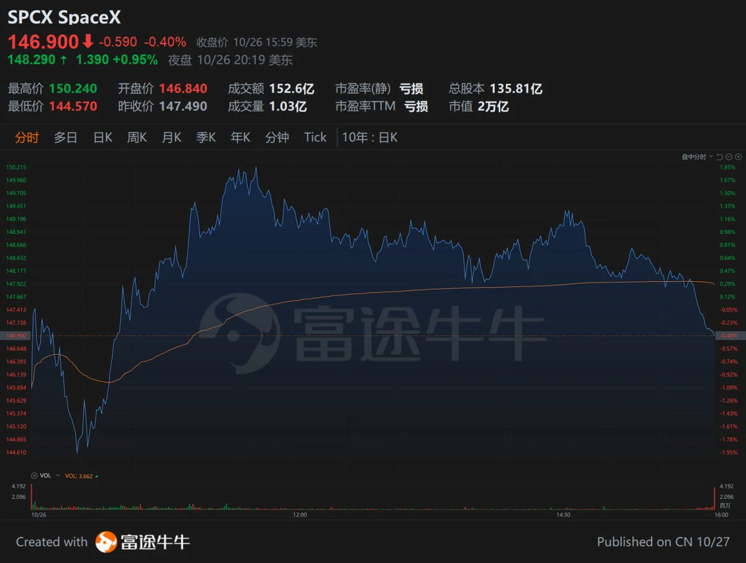
Task: Show the 年K chart tab
Action: click(240, 137)
